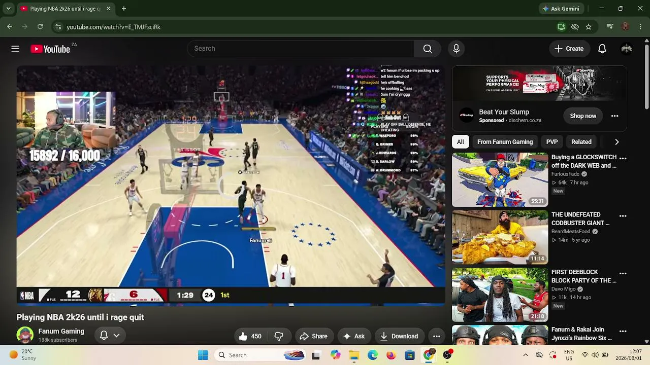This screenshot has width=650, height=365.
Task: Click the NBA 2k26 video player
Action: (231, 185)
